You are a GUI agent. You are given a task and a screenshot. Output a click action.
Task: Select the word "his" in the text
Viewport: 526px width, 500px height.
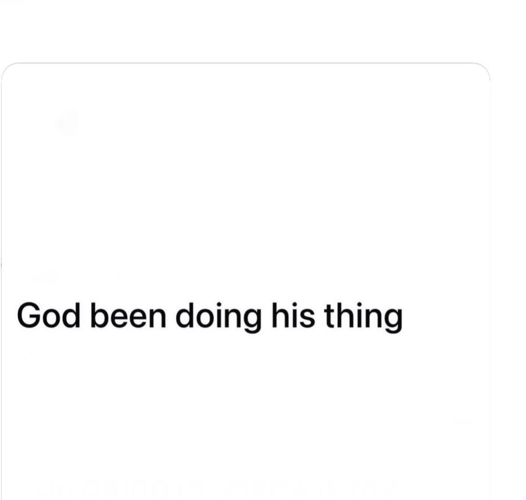293,316
